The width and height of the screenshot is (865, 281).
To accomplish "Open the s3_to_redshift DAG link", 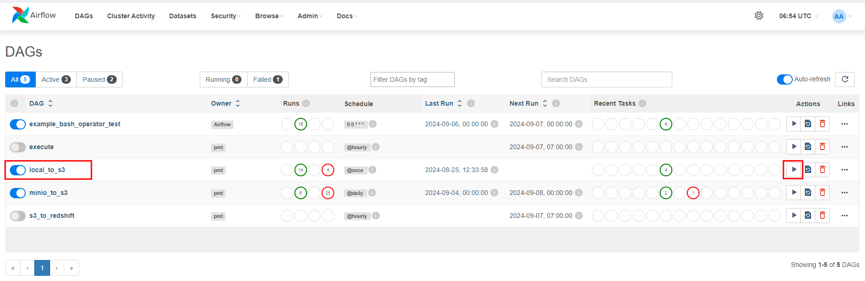I will click(52, 216).
